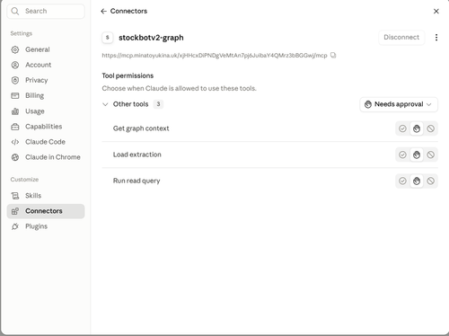This screenshot has width=449, height=336.
Task: Click the Claude in Chrome icon
Action: [x=15, y=157]
